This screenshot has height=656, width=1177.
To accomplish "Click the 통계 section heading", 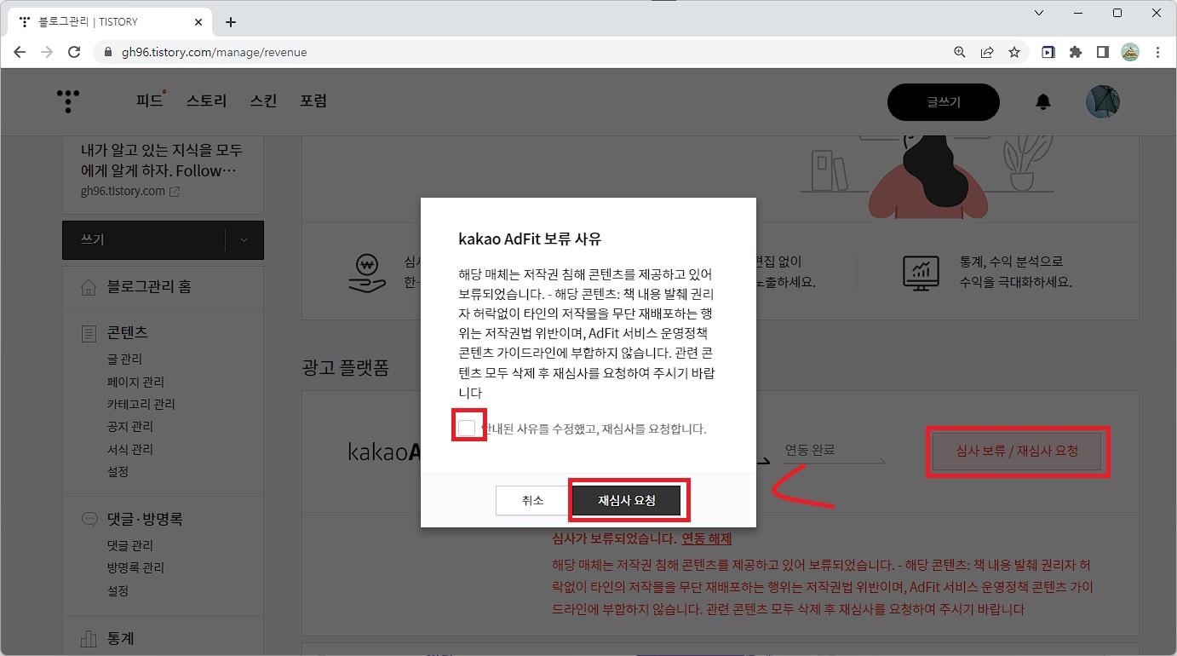I will pyautogui.click(x=121, y=638).
